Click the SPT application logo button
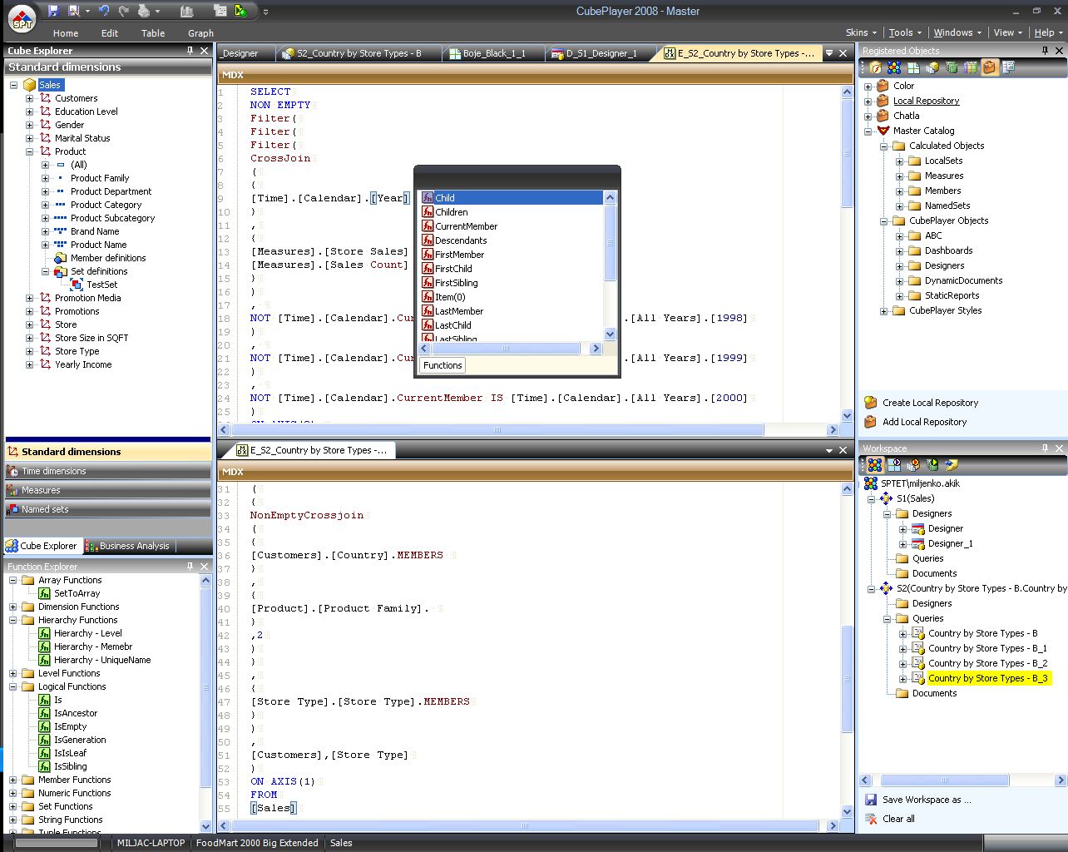This screenshot has height=852, width=1068. point(22,19)
